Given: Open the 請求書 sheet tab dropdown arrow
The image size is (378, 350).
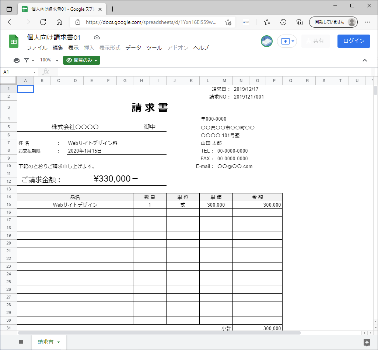Looking at the screenshot, I should 59,342.
